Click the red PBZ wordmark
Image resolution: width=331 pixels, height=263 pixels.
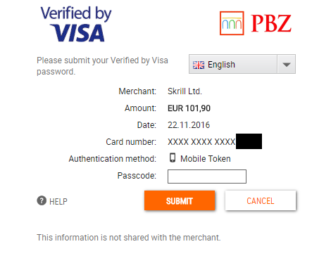coord(271,23)
